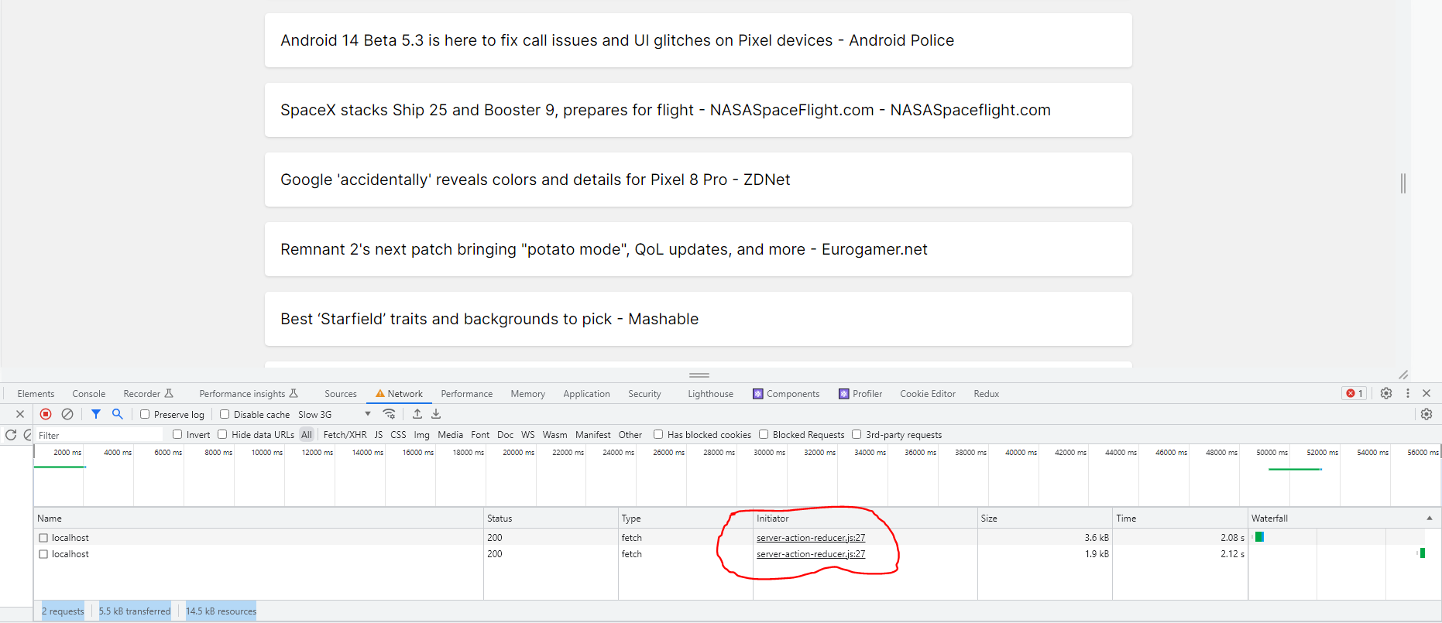Open Pixel 8 Pro ZDNet news card

(x=699, y=180)
